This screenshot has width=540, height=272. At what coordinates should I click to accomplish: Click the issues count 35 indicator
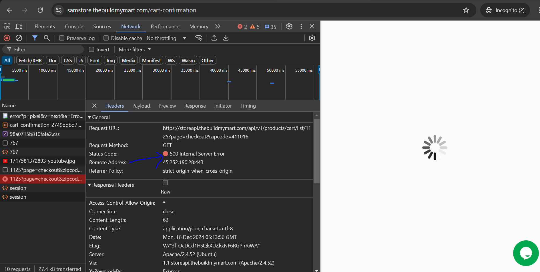pyautogui.click(x=270, y=27)
